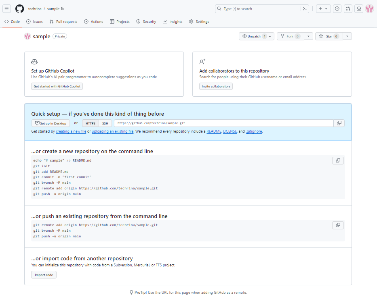
Task: Open the Security tab
Action: [146, 22]
